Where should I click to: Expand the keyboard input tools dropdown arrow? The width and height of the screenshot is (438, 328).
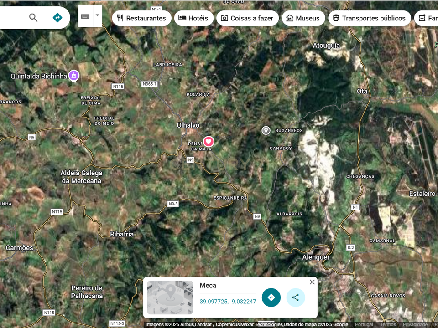tap(98, 15)
